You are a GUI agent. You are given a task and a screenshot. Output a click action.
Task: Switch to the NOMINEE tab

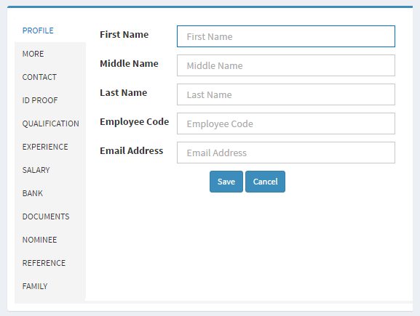point(39,240)
